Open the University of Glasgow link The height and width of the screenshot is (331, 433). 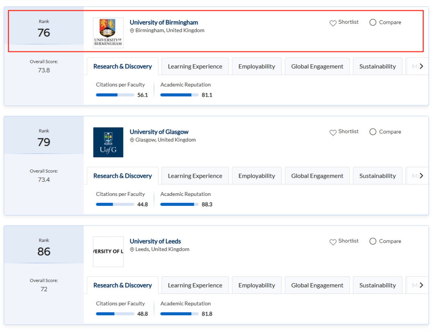(159, 132)
